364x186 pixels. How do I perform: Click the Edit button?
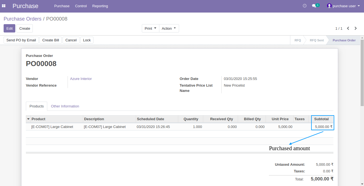point(9,28)
